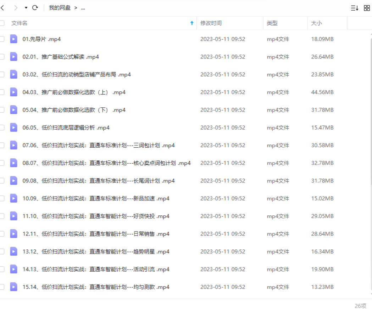Select file name ending 活动引流 .mp4

point(96,270)
